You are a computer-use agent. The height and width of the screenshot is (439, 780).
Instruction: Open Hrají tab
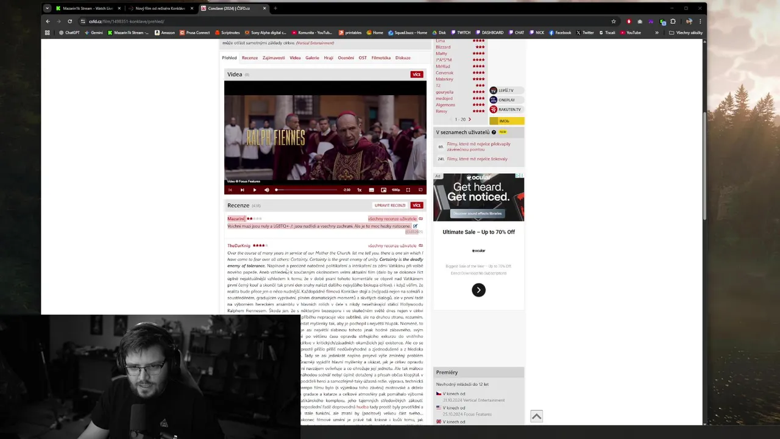tap(328, 58)
